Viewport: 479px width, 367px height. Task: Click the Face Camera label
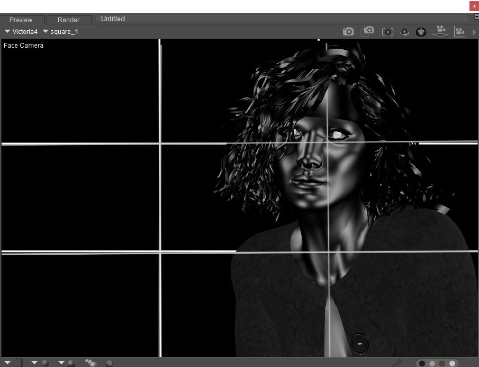click(x=24, y=46)
